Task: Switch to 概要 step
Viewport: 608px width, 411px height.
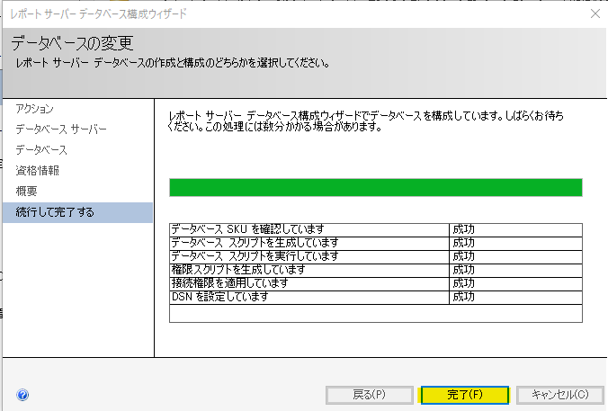Action: point(27,192)
